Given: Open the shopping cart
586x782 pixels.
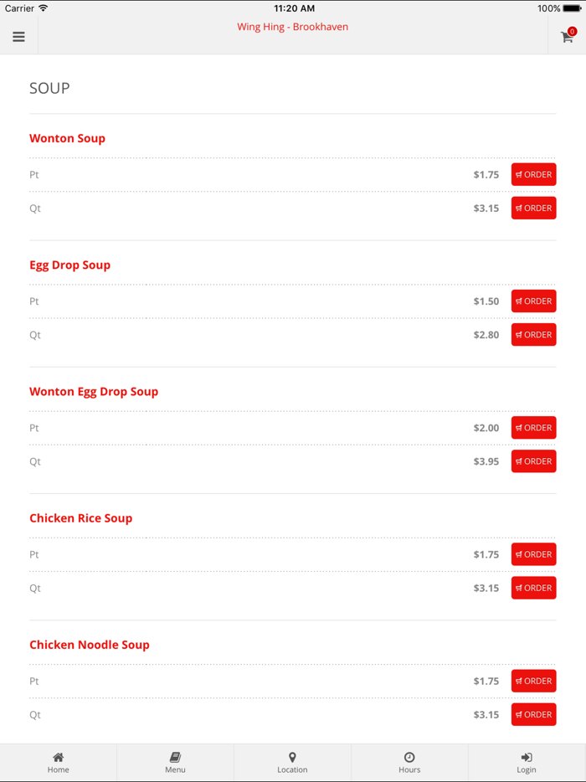Looking at the screenshot, I should 567,37.
